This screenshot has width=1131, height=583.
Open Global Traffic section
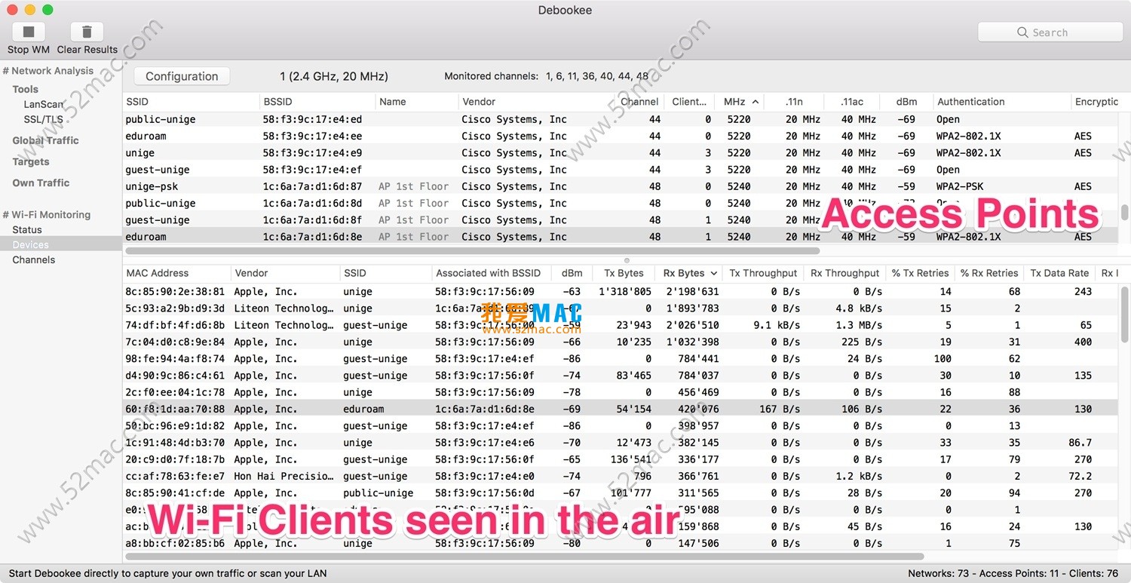(x=45, y=140)
